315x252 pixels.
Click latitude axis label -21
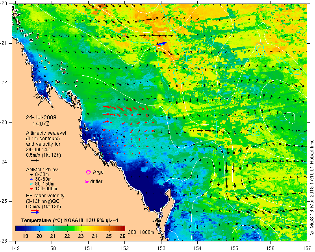[x=4, y=43]
